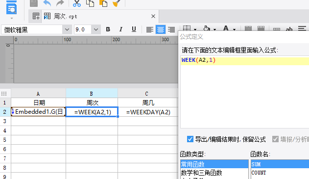Select the =WEEKDAY(A2) cell

148,112
